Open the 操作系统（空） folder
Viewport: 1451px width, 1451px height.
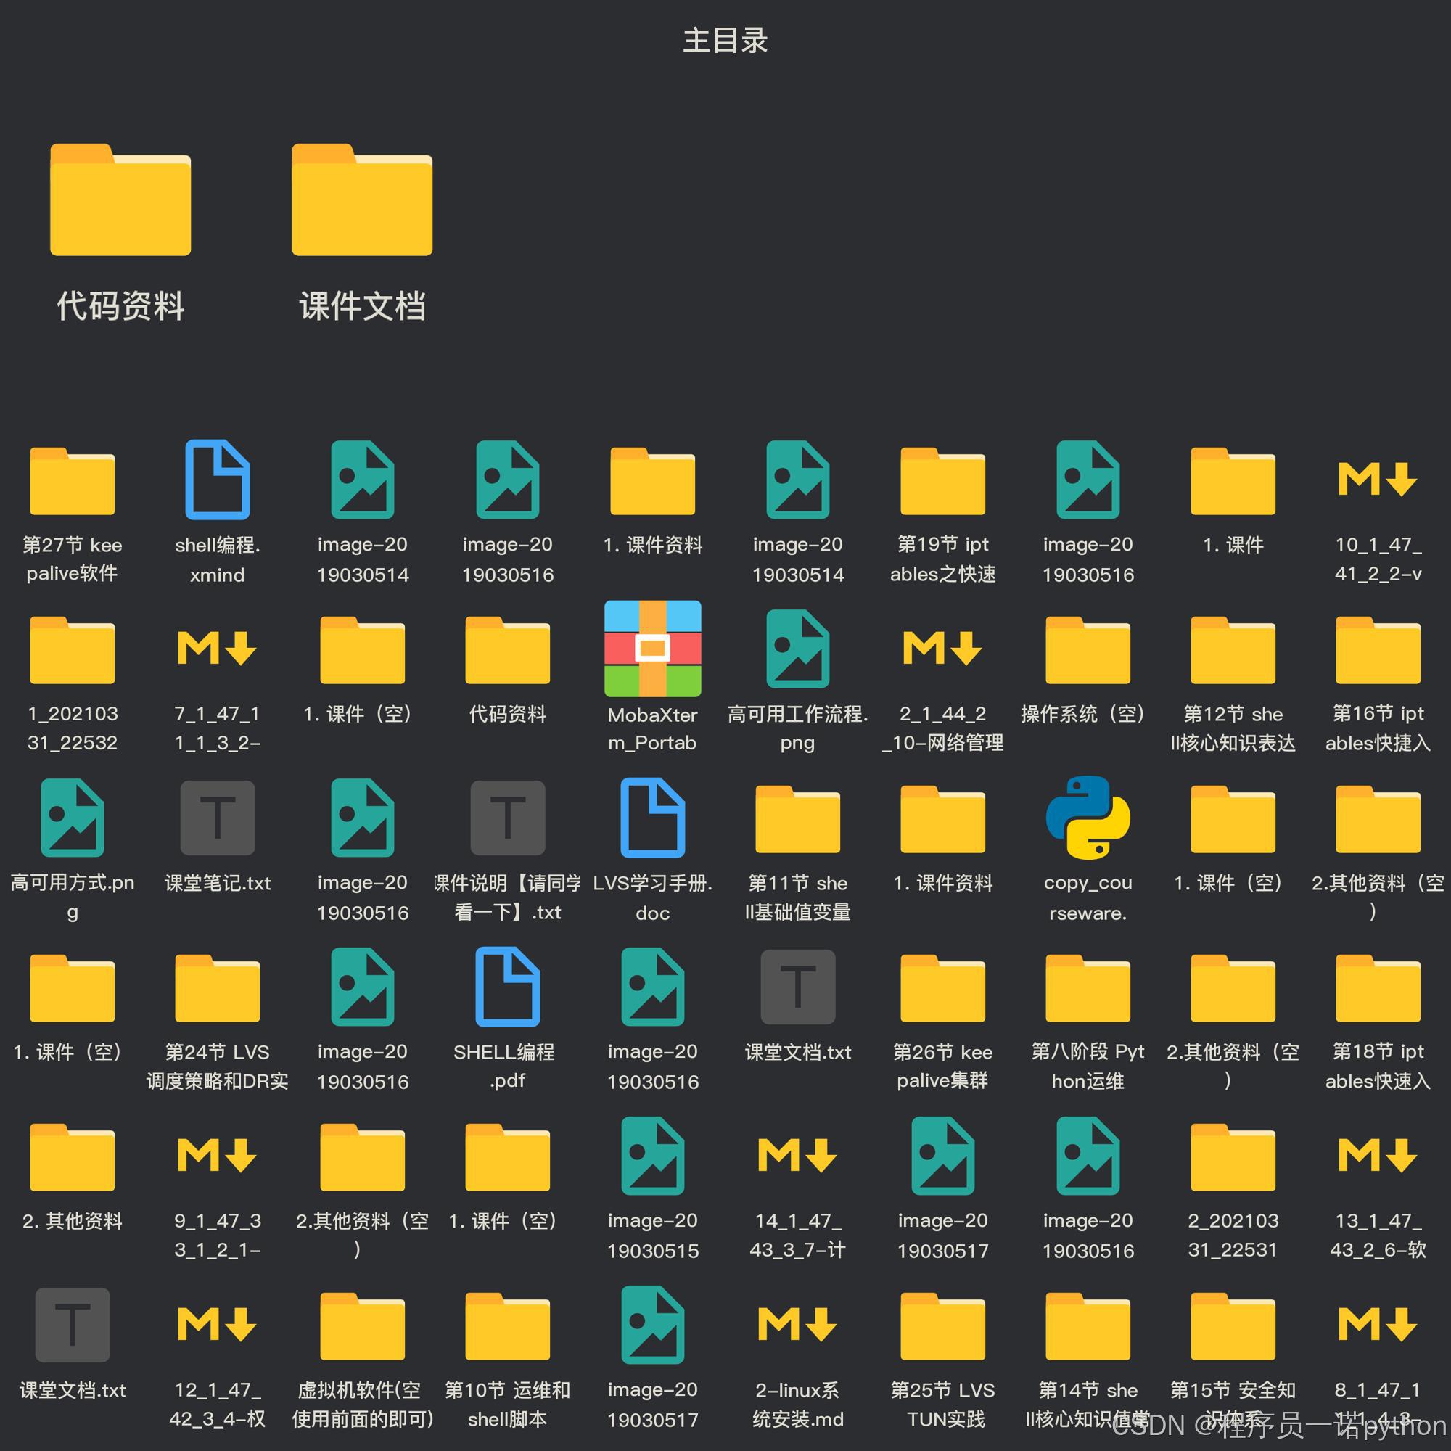point(1088,649)
